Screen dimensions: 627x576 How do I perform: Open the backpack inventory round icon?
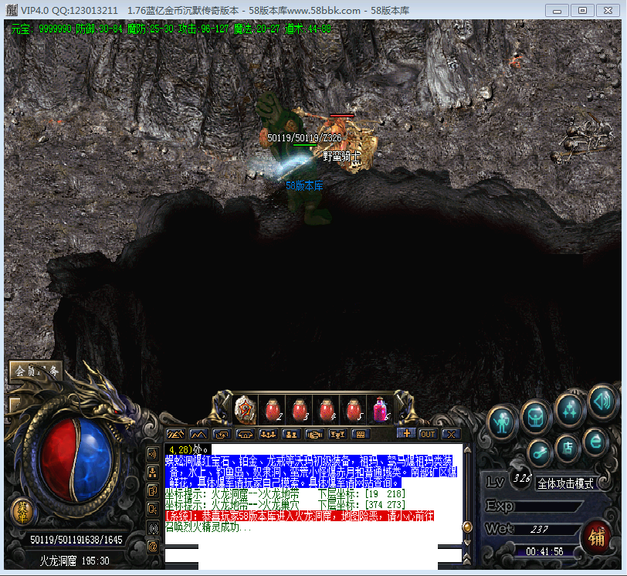tap(535, 418)
